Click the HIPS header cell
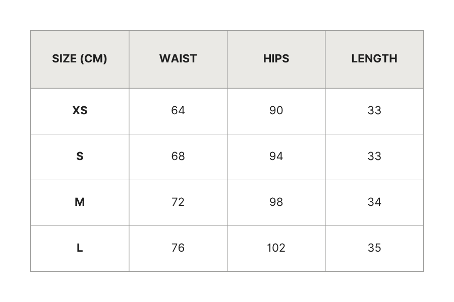Viewport: 454px width, 302px height. pos(276,59)
